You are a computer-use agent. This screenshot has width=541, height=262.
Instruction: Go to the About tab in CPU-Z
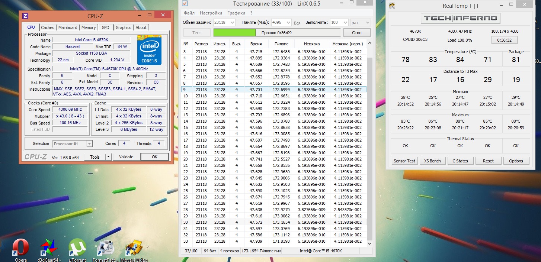click(x=141, y=28)
